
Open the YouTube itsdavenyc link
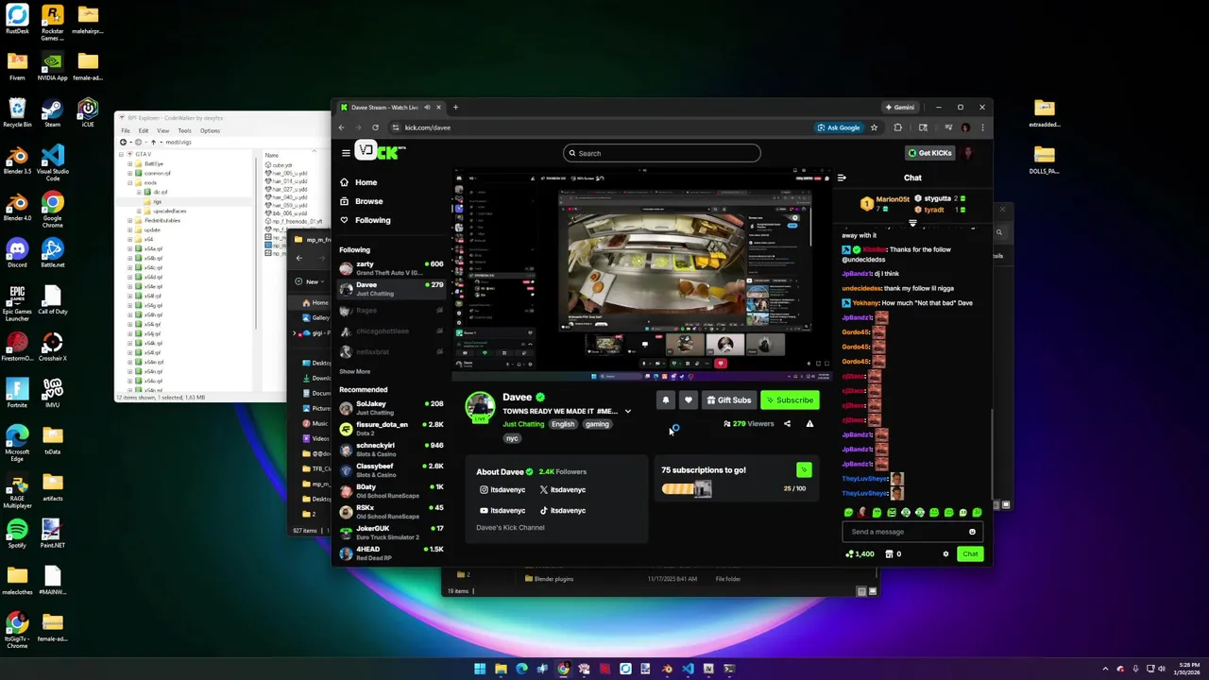coord(502,511)
